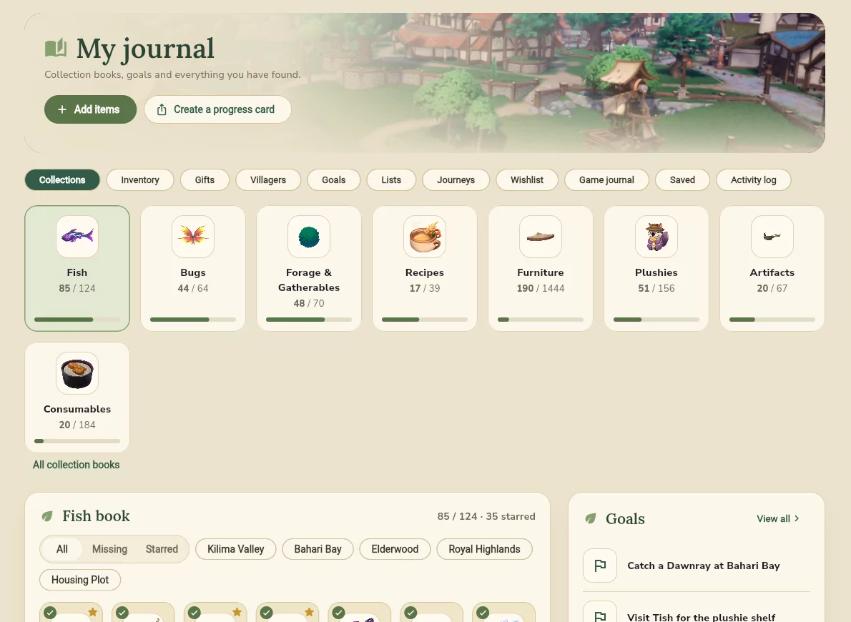The image size is (851, 622).
Task: Select the All filter in Fish book
Action: coord(62,549)
